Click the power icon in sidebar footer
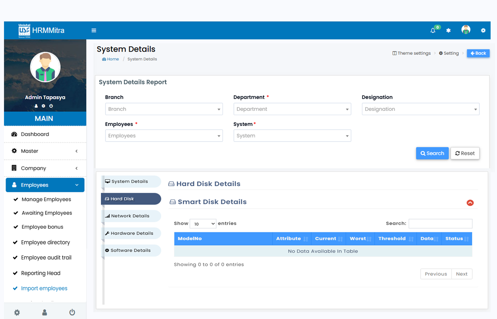 coord(72,312)
